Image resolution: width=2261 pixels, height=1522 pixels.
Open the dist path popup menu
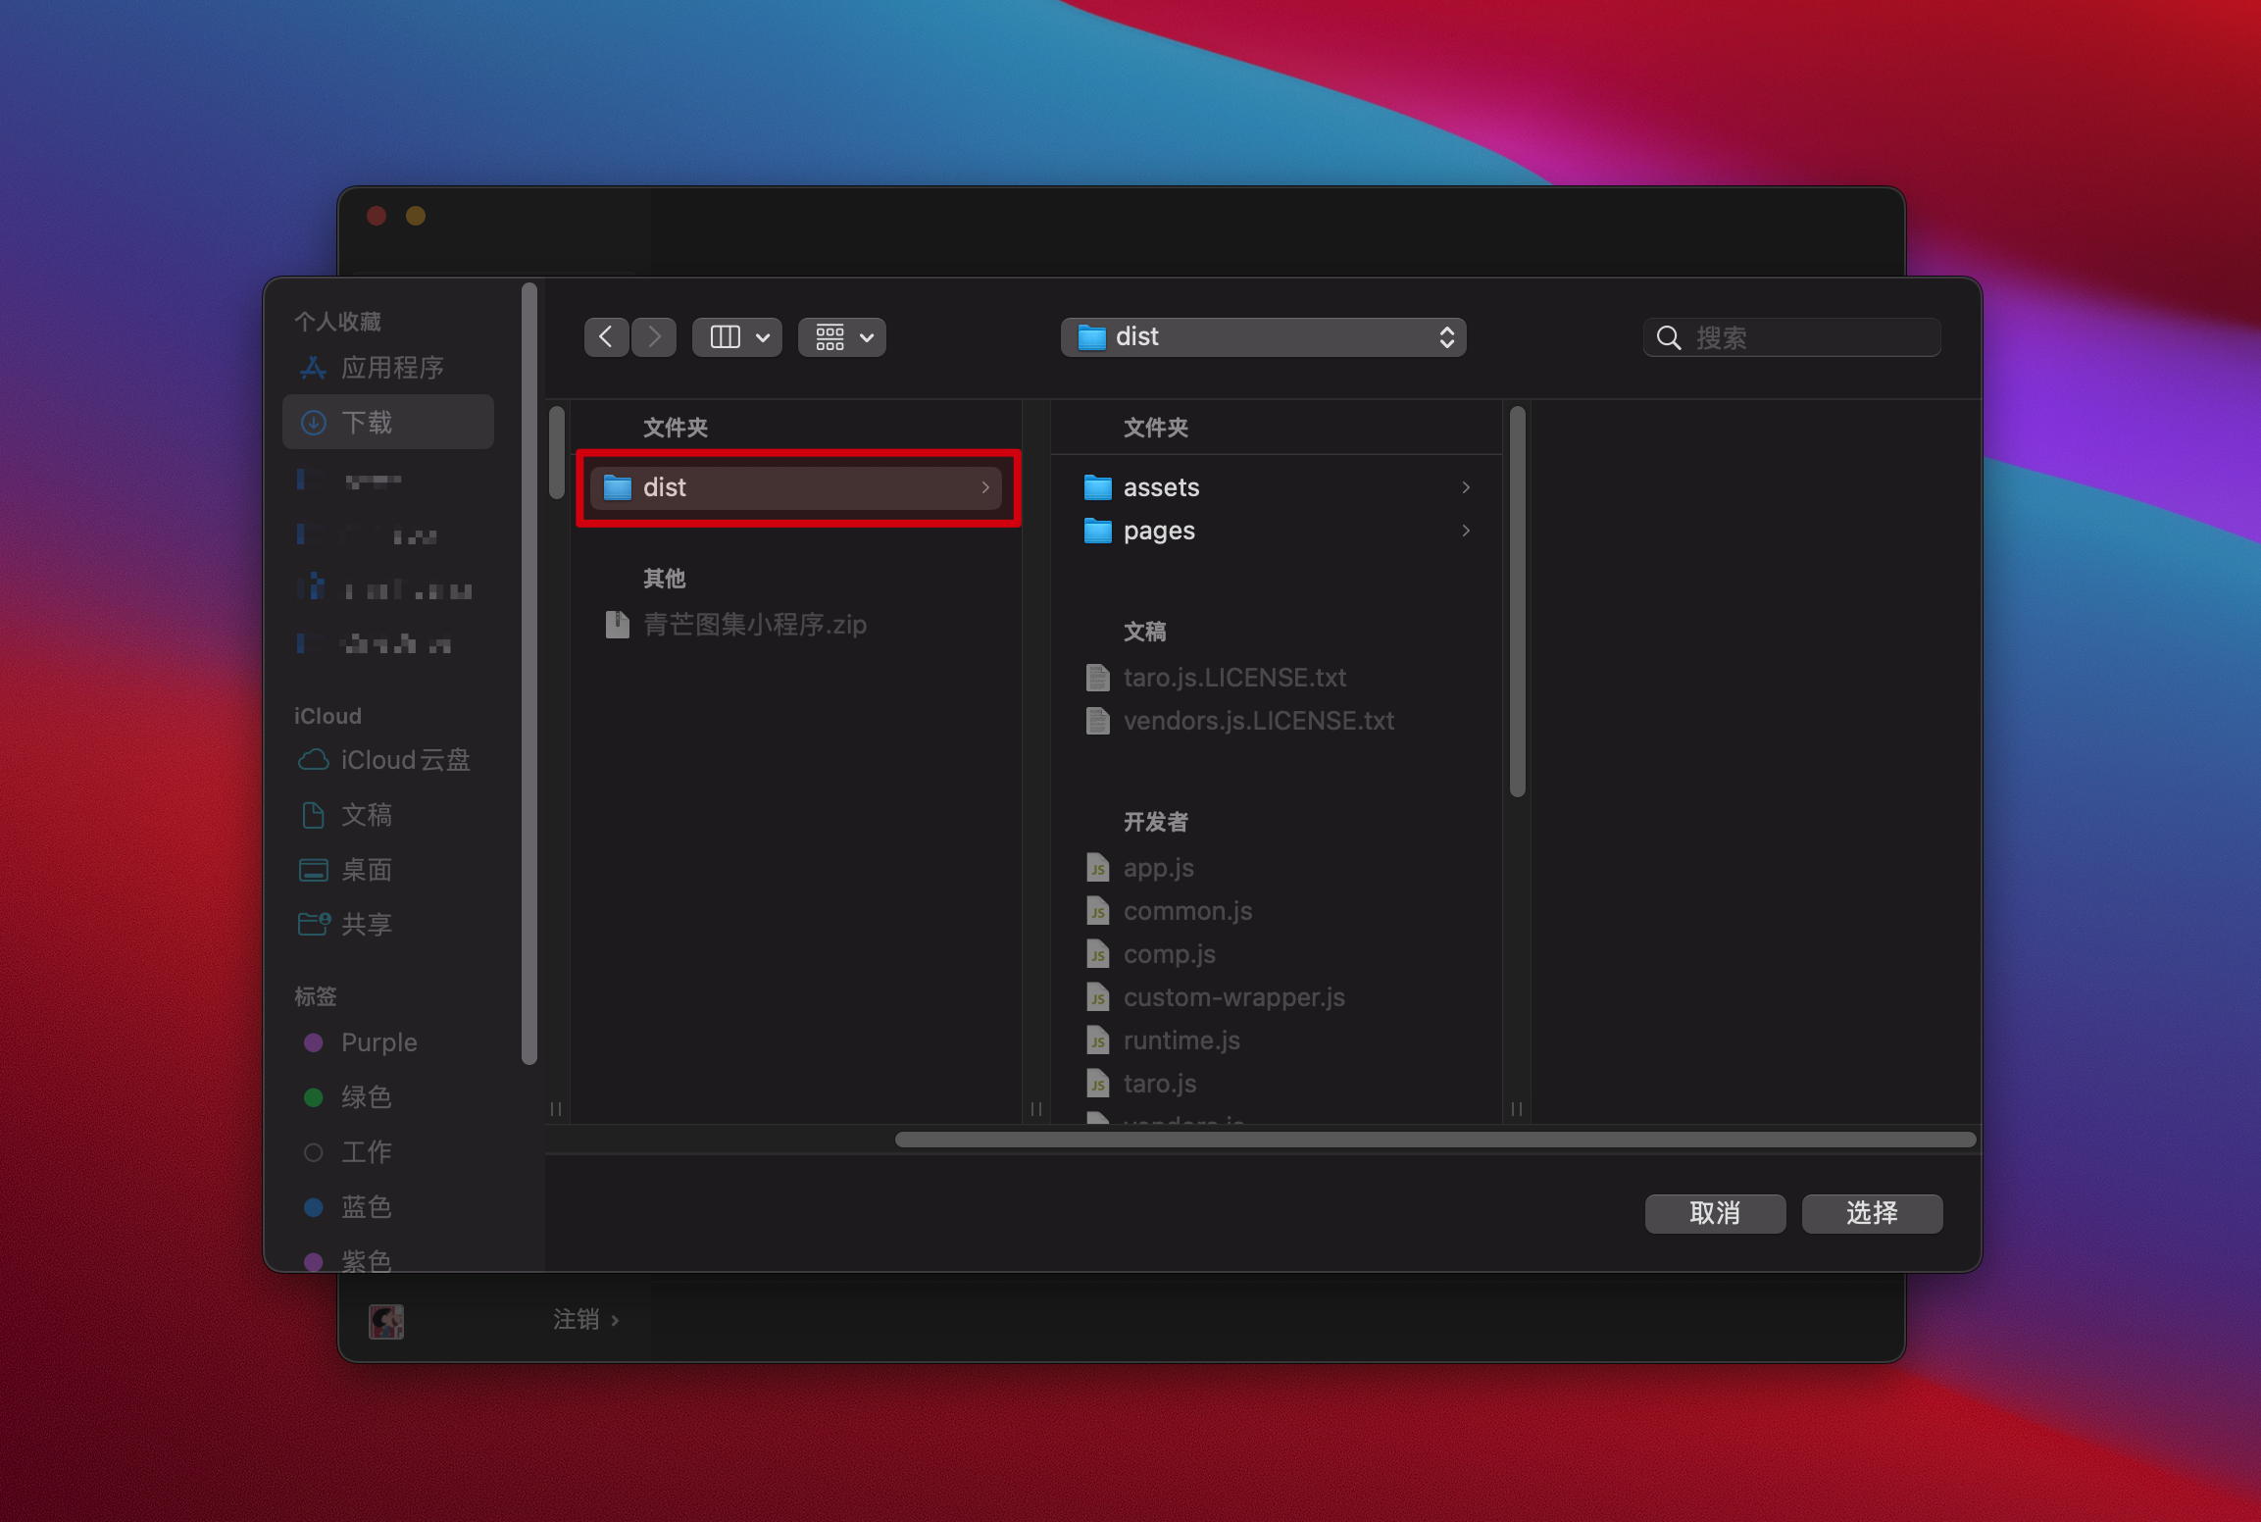1263,337
